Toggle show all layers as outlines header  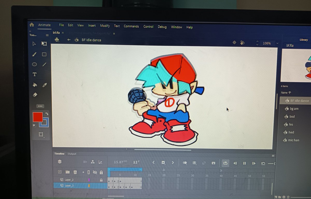click(x=89, y=172)
